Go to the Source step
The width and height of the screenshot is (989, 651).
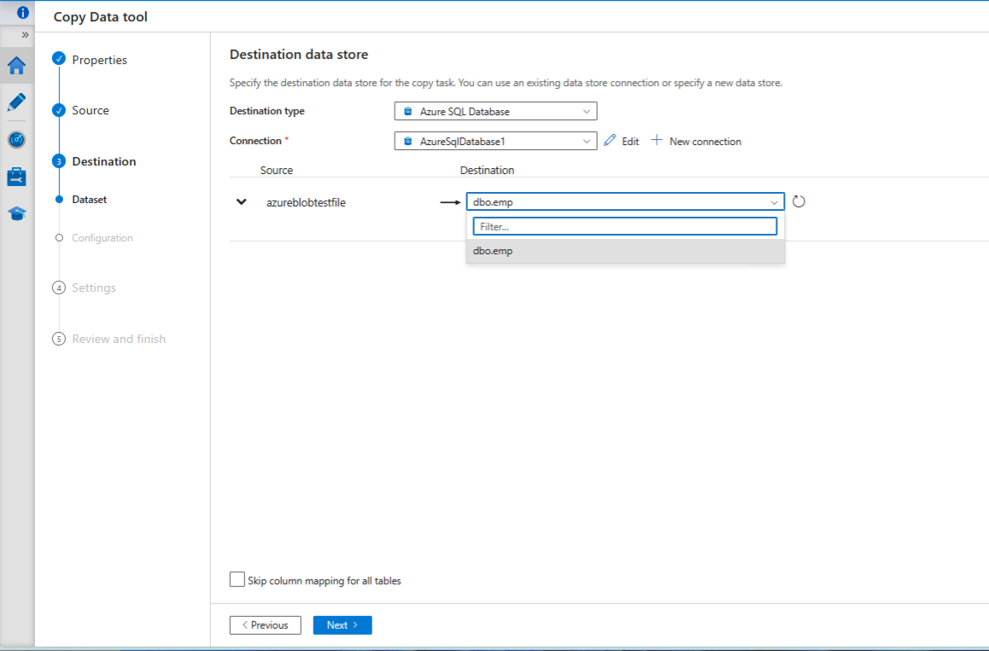[x=91, y=110]
